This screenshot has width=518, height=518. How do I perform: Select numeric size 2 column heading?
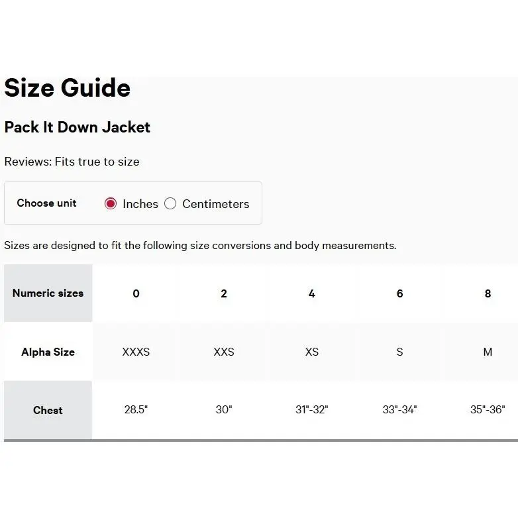(x=224, y=293)
